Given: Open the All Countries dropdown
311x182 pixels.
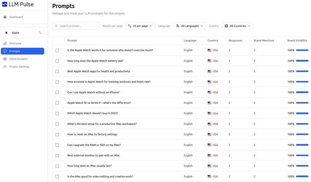Looking at the screenshot, I should point(237,26).
